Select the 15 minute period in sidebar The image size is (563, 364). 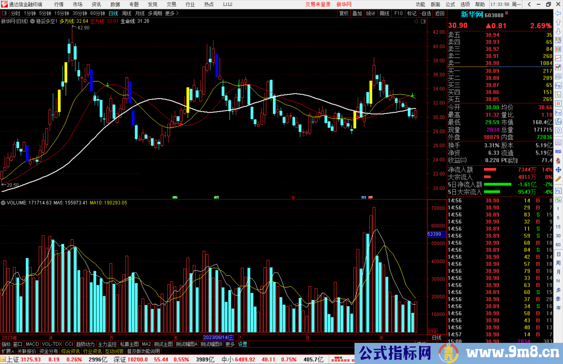(x=558, y=226)
